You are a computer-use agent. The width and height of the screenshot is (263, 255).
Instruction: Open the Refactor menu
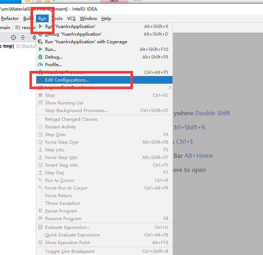click(10, 19)
